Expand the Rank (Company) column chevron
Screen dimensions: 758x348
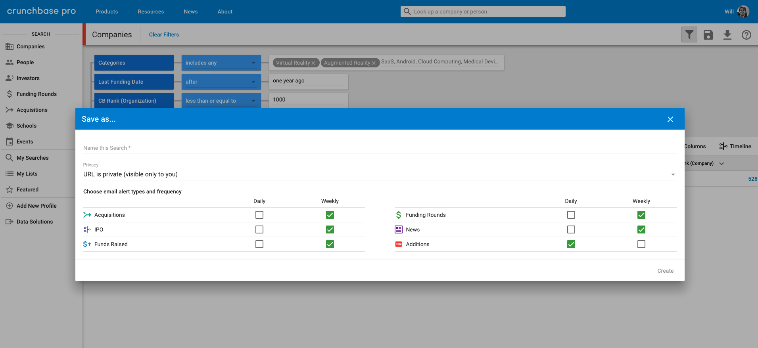[x=722, y=163]
